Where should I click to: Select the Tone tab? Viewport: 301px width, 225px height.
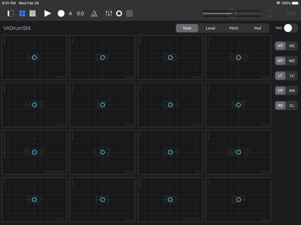click(x=187, y=28)
